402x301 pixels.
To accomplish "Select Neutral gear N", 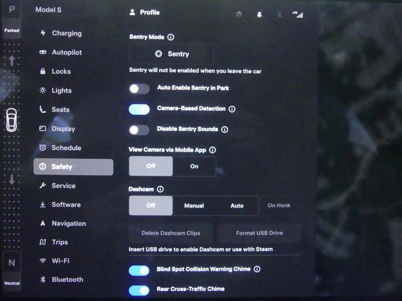I will [x=12, y=263].
